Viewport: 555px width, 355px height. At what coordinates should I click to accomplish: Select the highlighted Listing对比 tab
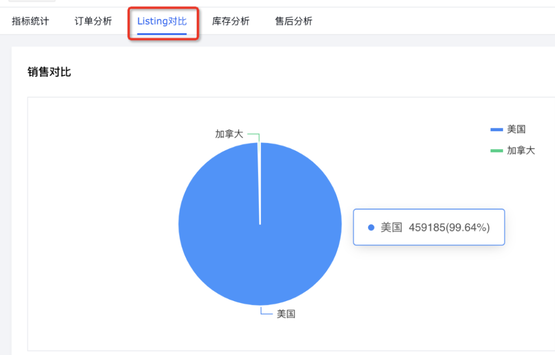click(x=163, y=21)
